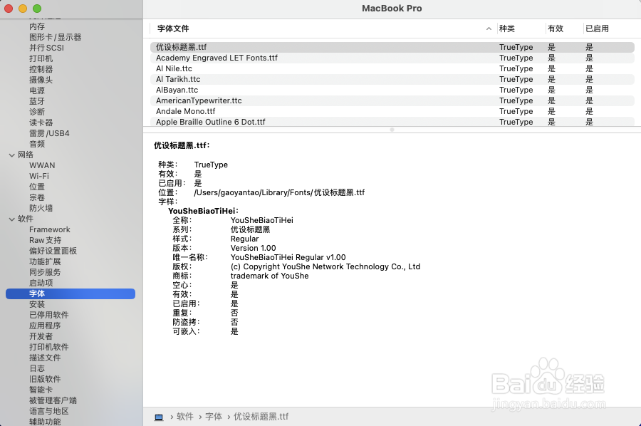Open 已停用软件 in the sidebar
641x426 pixels.
pos(49,315)
